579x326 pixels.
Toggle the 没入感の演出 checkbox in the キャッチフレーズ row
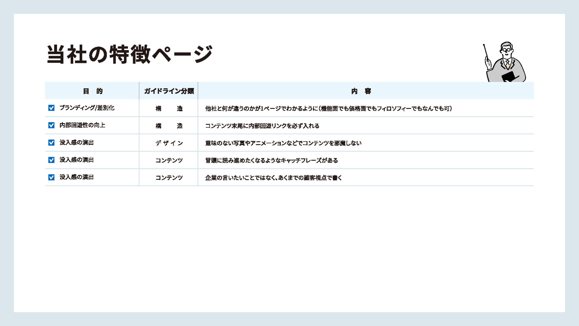coord(52,160)
